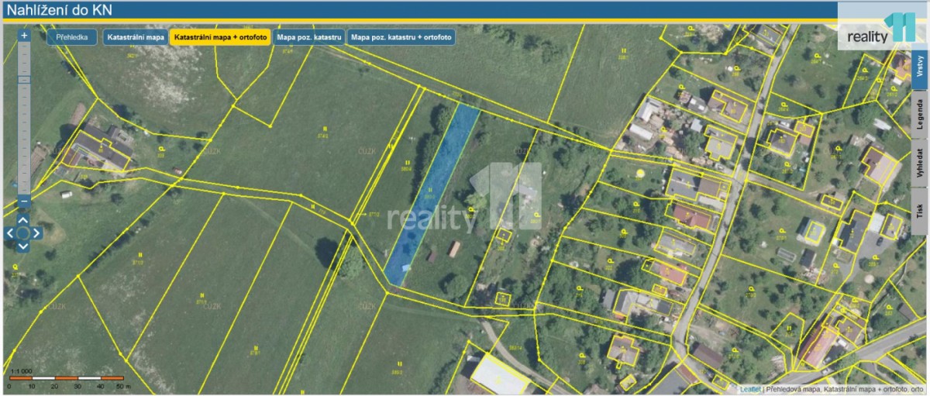Click the center circle of pan control
Viewport: 930px width, 396px height.
(x=23, y=232)
